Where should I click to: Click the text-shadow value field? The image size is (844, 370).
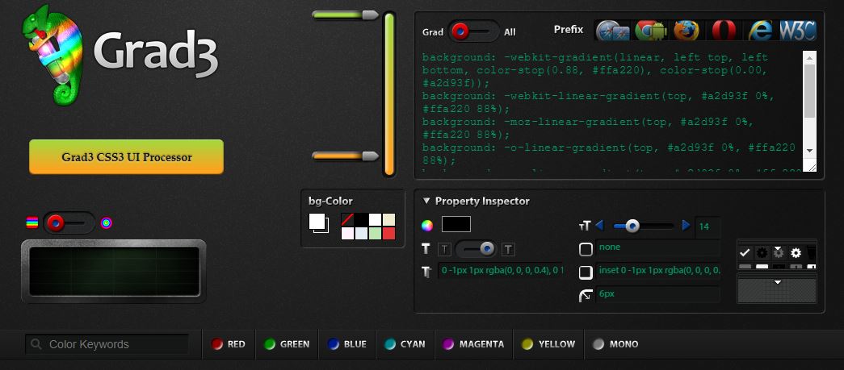[500, 271]
